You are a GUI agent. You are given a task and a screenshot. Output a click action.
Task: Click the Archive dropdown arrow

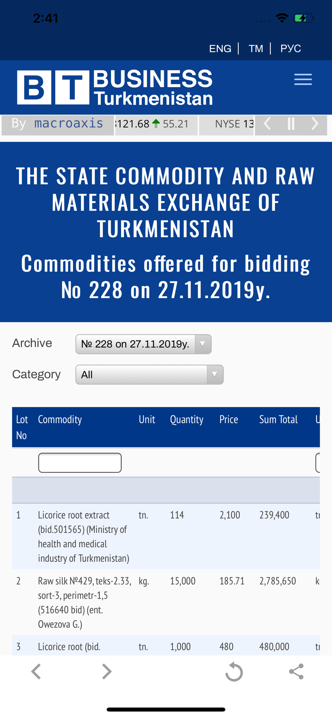[203, 344]
